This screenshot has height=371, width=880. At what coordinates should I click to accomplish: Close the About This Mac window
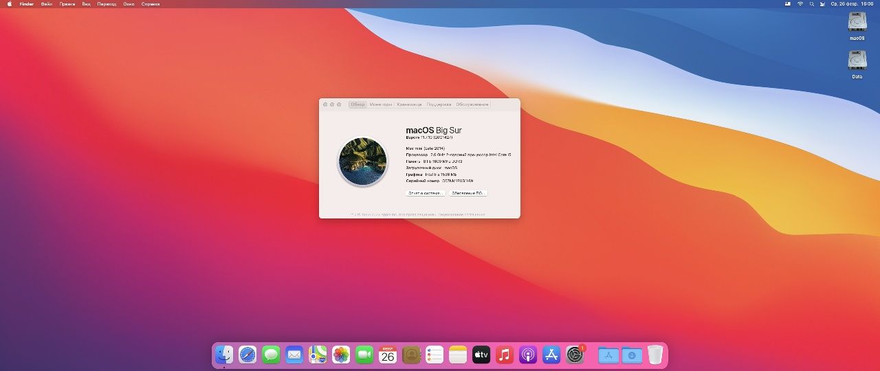point(325,104)
